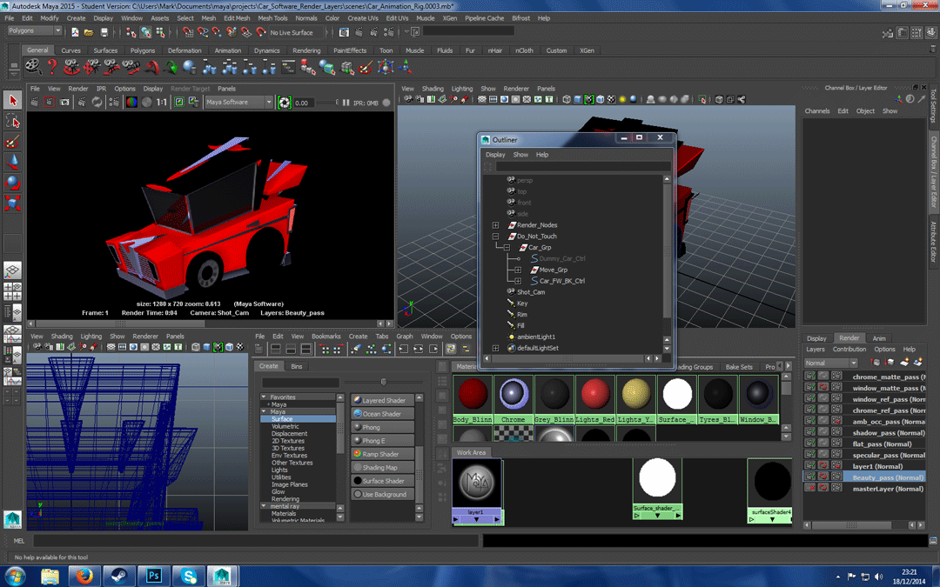Toggle renderable icon on masterLayer
940x587 pixels.
(x=810, y=488)
